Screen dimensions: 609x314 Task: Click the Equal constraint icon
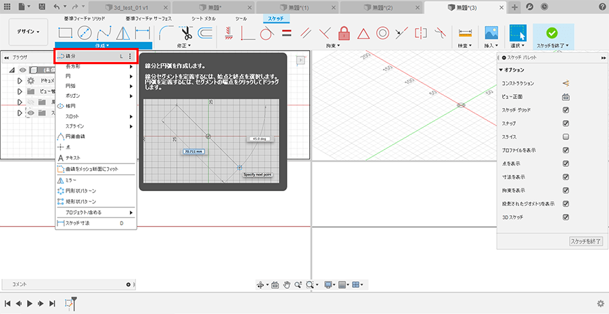tap(286, 32)
